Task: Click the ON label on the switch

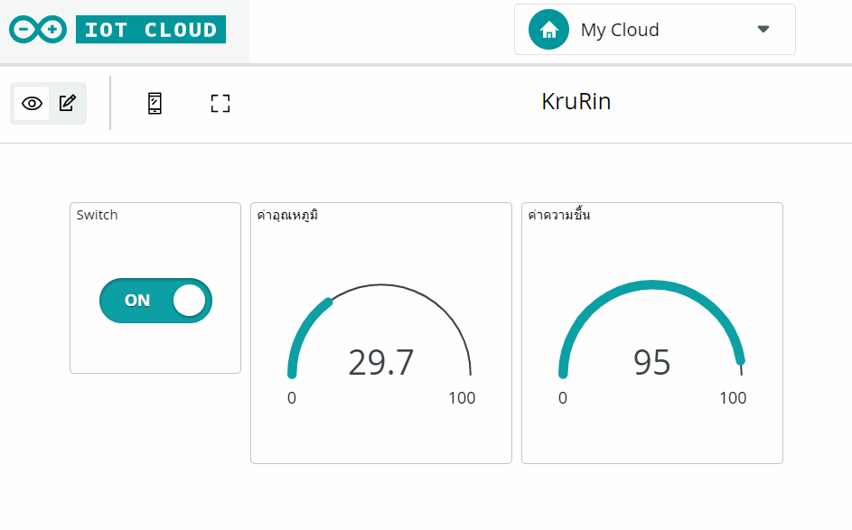Action: 138,301
